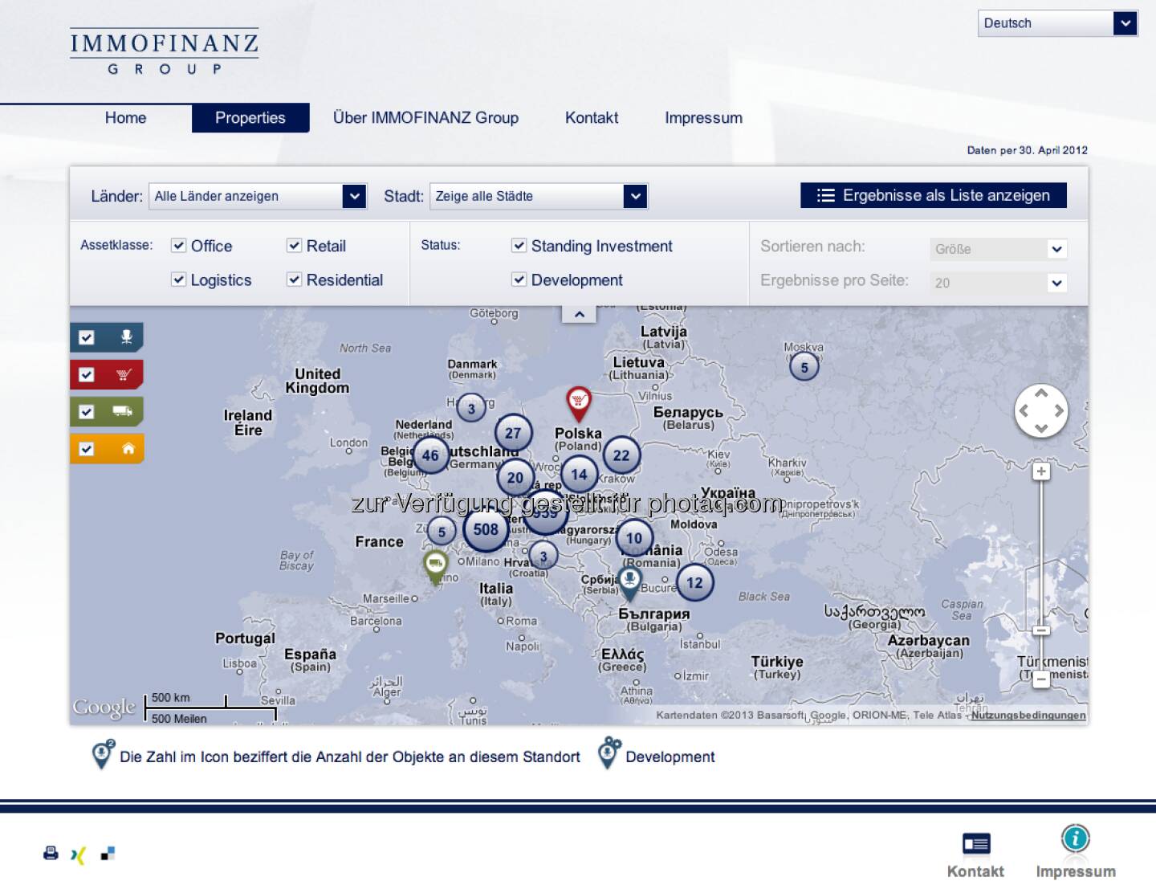Pan map left with the navigation arrow
Screen dimensions: 1156x881
1024,410
